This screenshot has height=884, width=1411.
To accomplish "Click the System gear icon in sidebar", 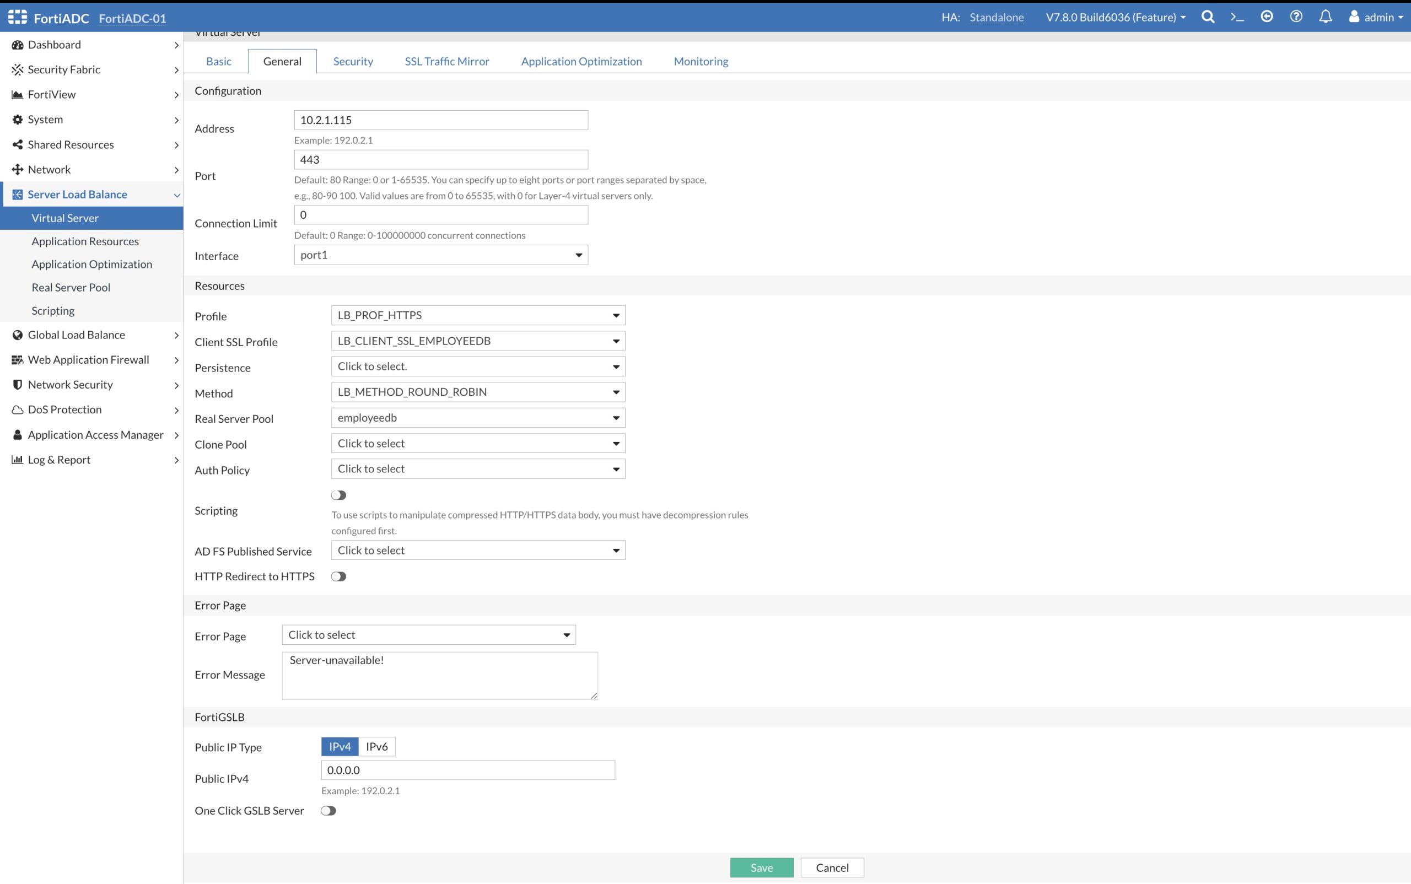I will [x=18, y=119].
